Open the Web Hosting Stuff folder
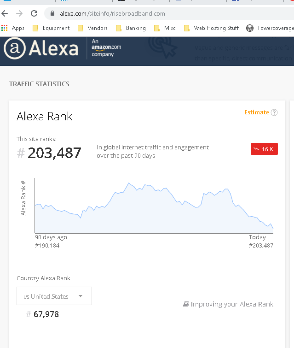The height and width of the screenshot is (348, 294). click(x=211, y=28)
